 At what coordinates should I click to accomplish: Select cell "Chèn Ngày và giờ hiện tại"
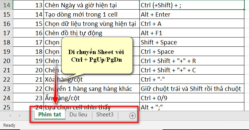(x=92, y=5)
